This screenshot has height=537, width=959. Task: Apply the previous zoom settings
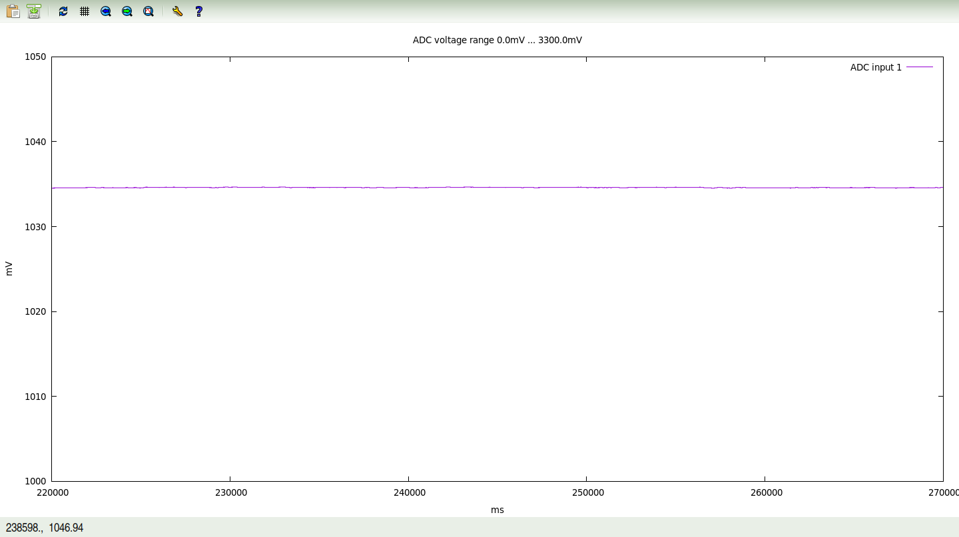[x=106, y=11]
